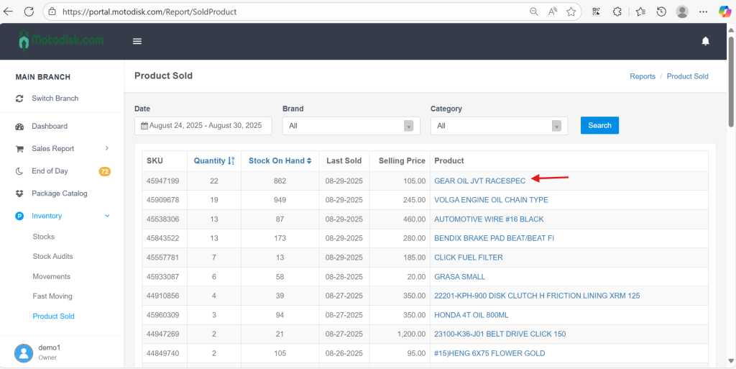
Task: Click demo1 user avatar icon
Action: [24, 352]
